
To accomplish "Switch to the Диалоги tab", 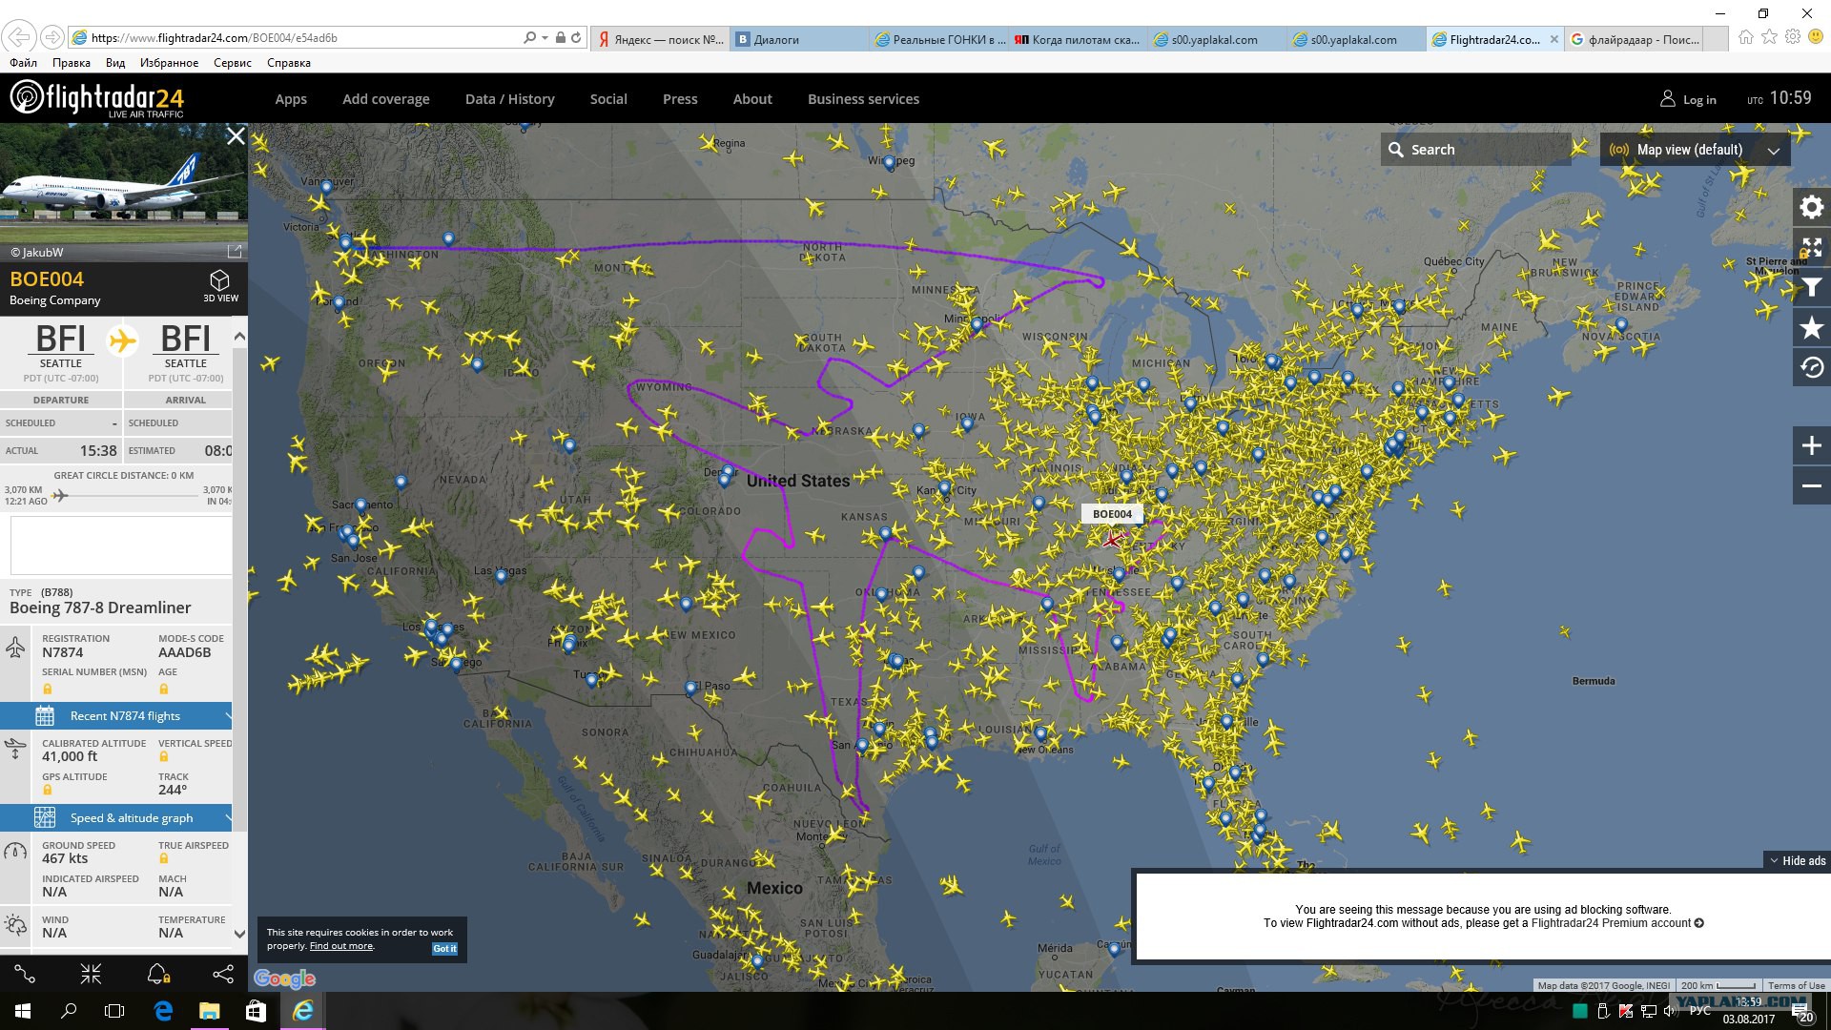I will (x=799, y=39).
